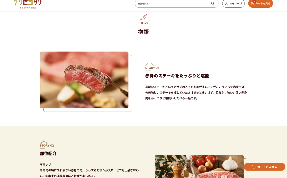Focus the 商品を探す search field
Viewport: 287px width, 178px height.
(176, 3)
